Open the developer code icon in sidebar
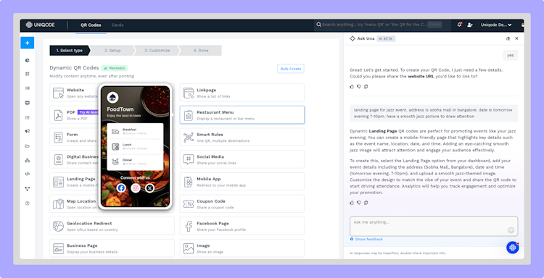The image size is (544, 278). 27,174
